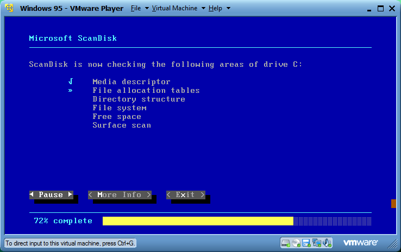Click the 'Free space' item
Image resolution: width=401 pixels, height=252 pixels.
click(117, 117)
